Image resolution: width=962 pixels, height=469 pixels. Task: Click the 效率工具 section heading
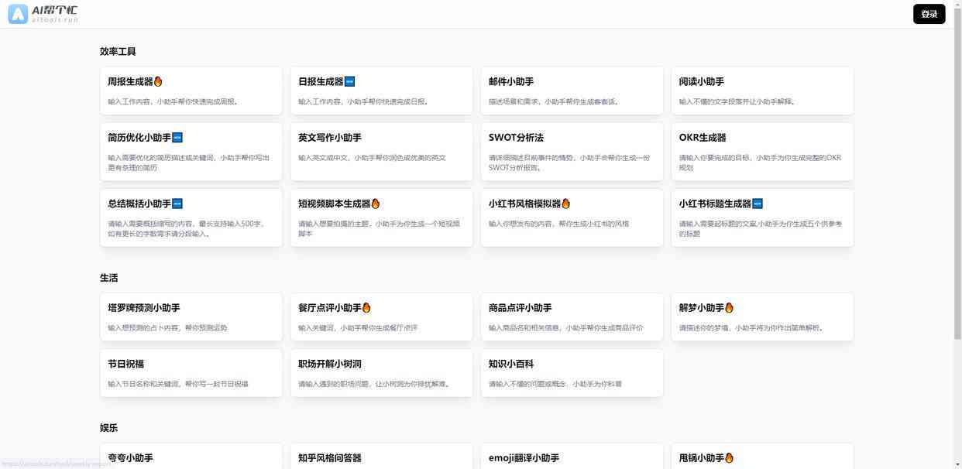118,52
